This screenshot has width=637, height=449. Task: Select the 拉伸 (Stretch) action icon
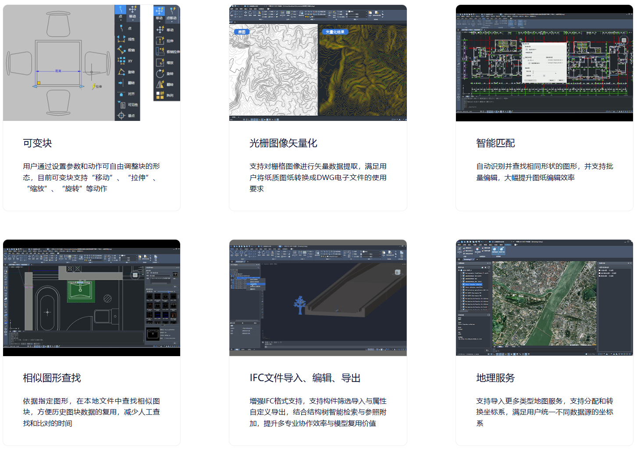160,41
